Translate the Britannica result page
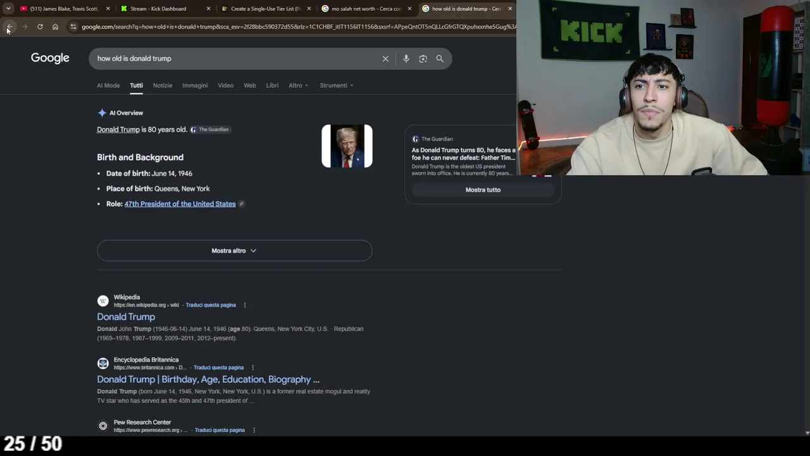 (x=218, y=368)
